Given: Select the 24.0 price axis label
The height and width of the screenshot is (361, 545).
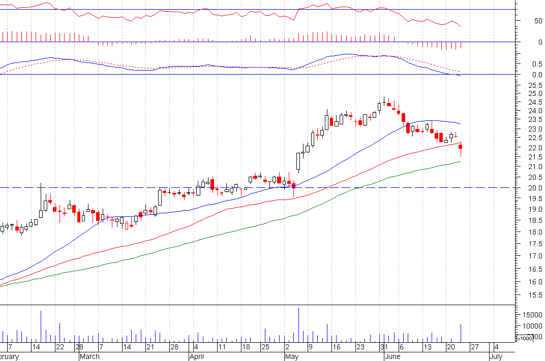Looking at the screenshot, I should tap(535, 111).
